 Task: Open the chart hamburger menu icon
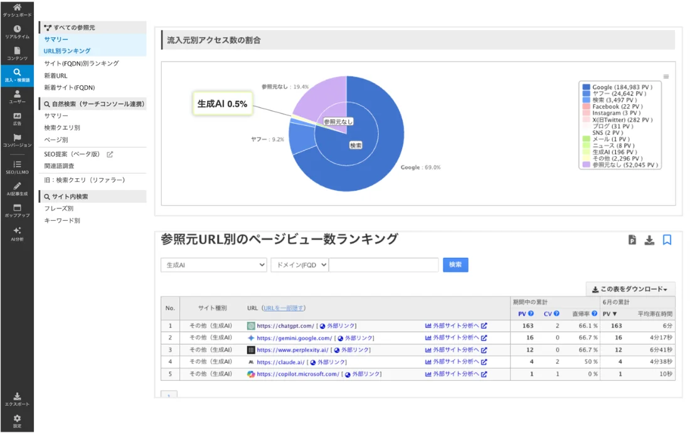pos(666,77)
